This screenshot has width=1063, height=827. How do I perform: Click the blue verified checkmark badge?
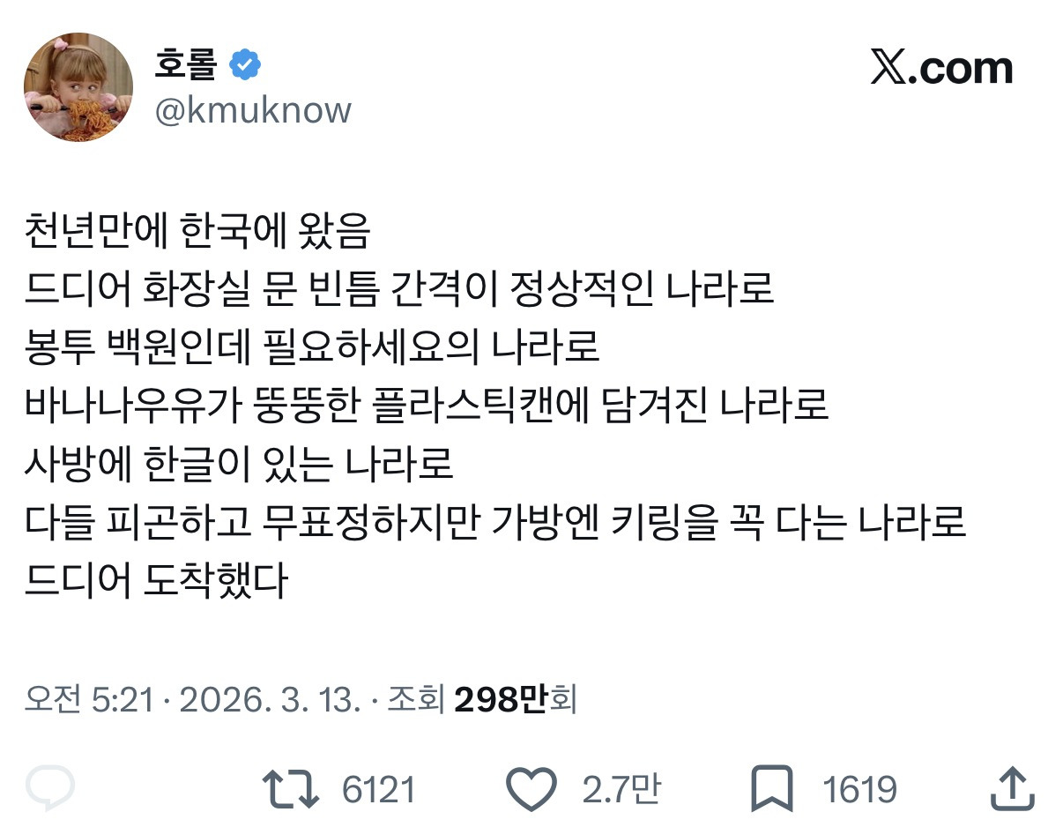point(245,65)
